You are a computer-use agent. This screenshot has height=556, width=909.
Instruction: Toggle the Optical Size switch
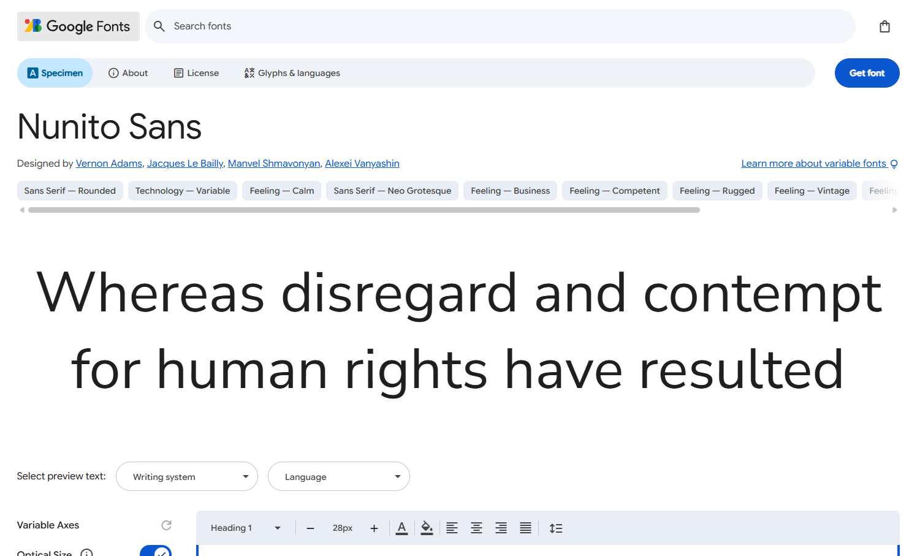[156, 551]
